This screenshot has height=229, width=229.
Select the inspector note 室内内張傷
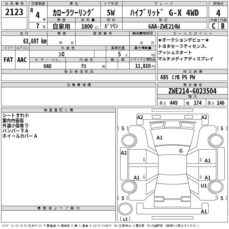13,121
